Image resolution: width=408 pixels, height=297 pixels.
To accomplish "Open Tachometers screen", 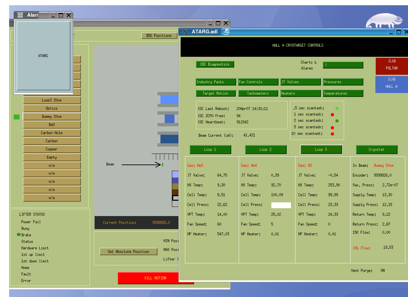I will pyautogui.click(x=258, y=93).
